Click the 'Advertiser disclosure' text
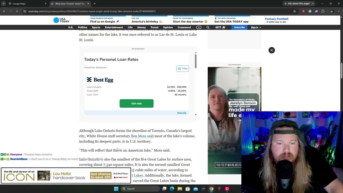This screenshot has width=343, height=193. pos(95,68)
